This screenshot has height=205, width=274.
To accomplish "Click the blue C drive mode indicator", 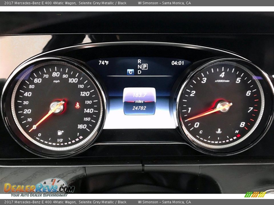I will click(x=130, y=72).
